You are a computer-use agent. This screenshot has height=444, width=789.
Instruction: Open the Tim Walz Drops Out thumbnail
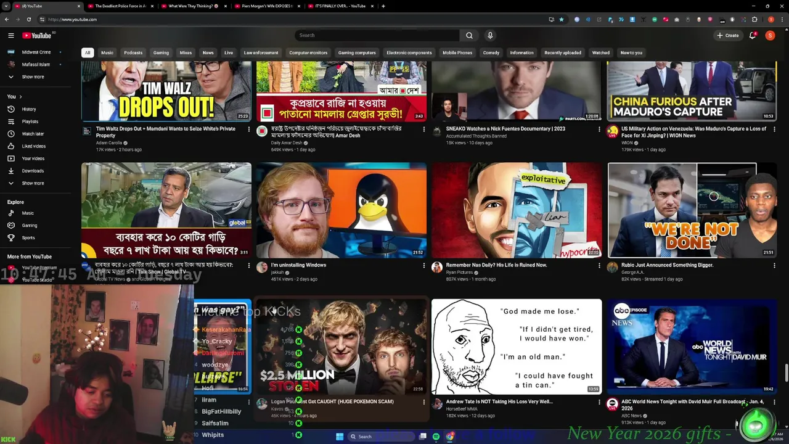(166, 91)
